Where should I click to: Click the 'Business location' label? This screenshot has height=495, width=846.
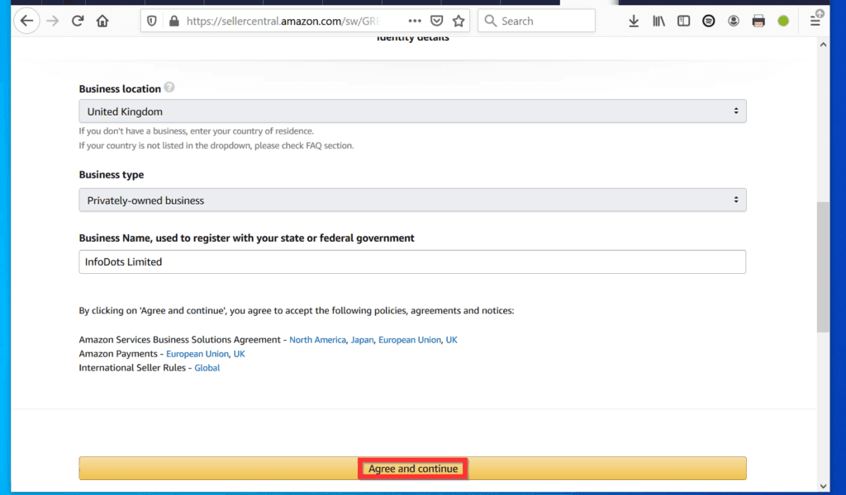click(120, 89)
